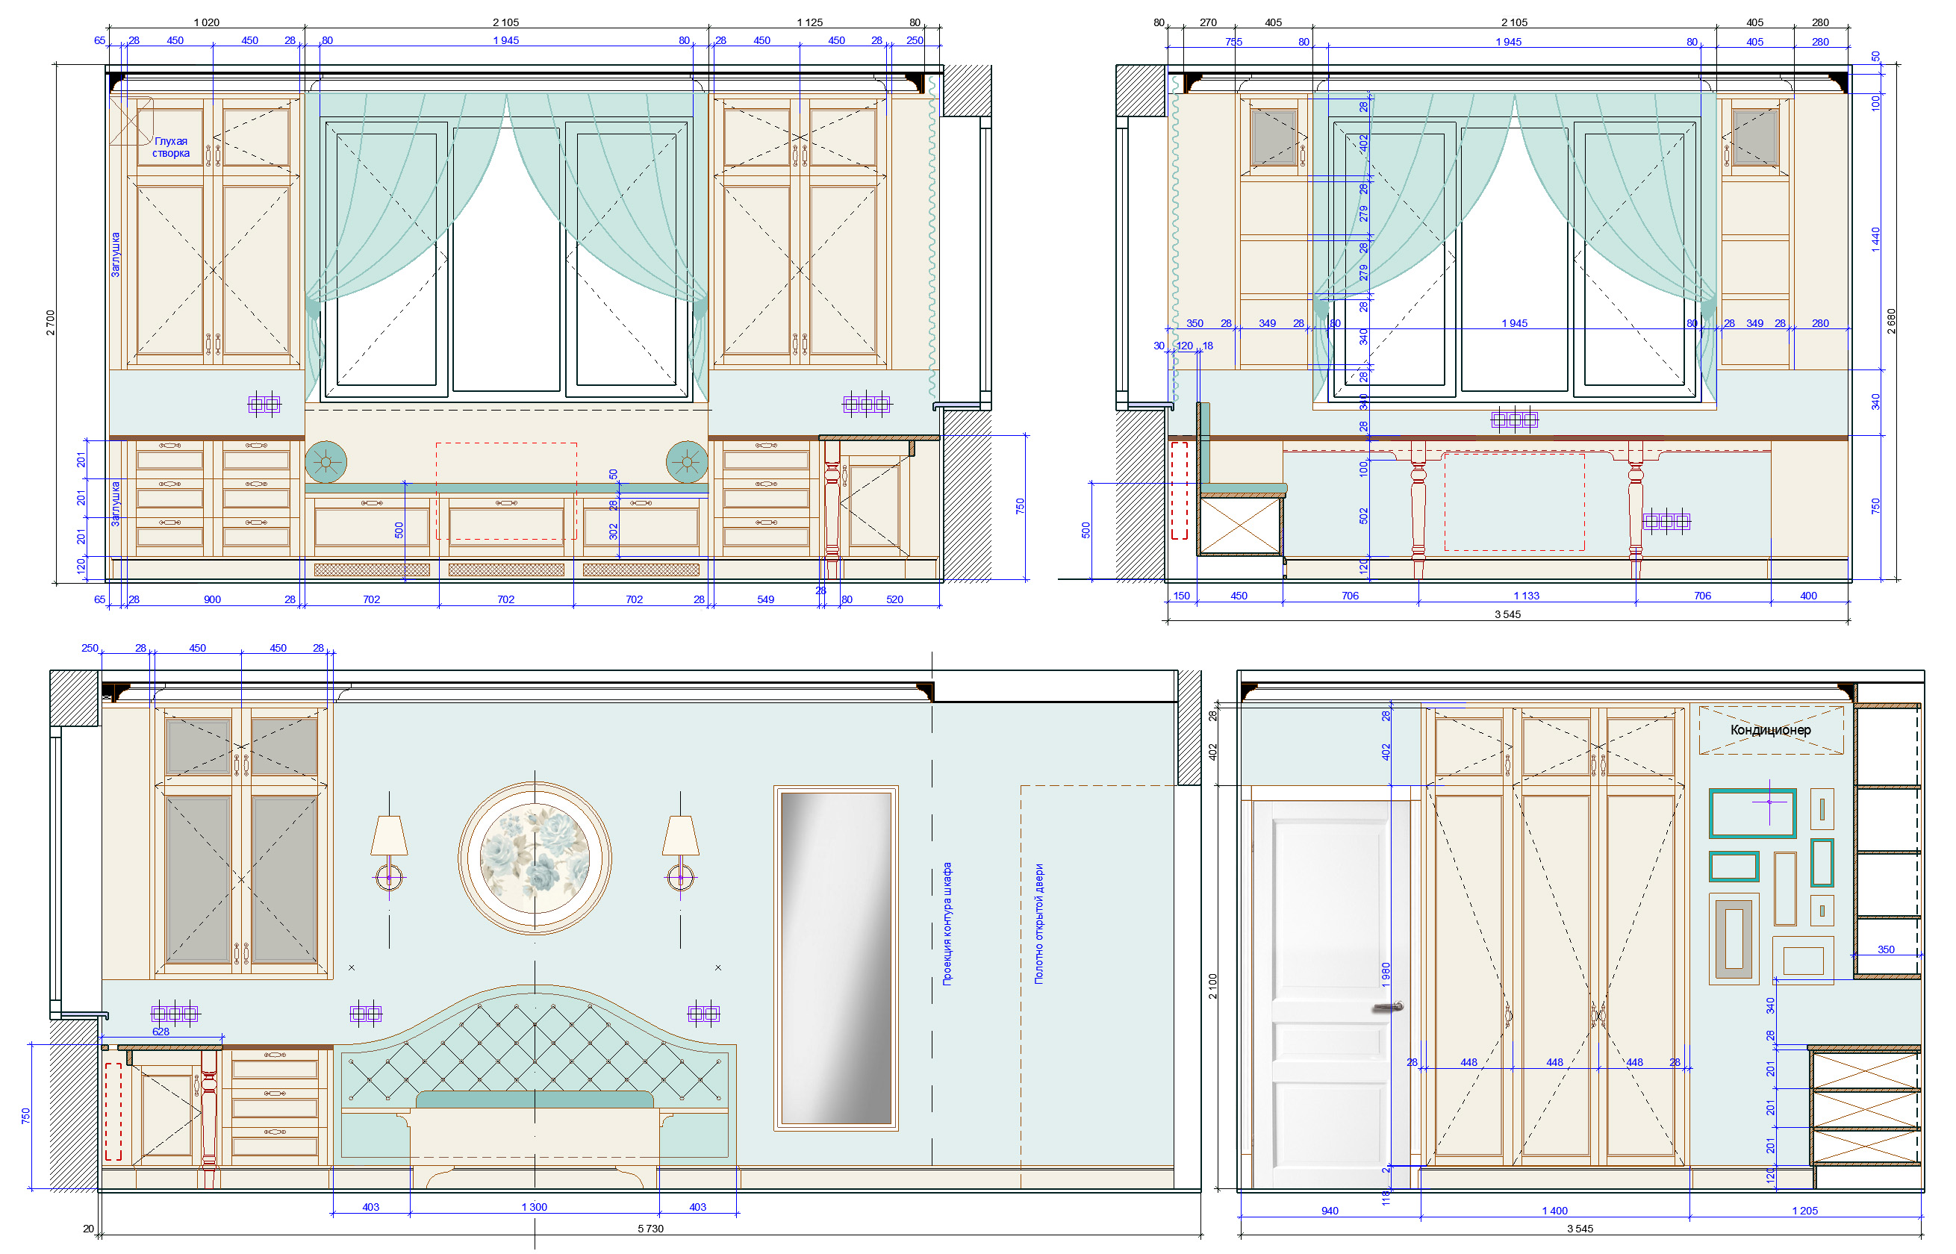Click the 302 vertical dimension text
This screenshot has height=1254, width=1956.
click(613, 531)
